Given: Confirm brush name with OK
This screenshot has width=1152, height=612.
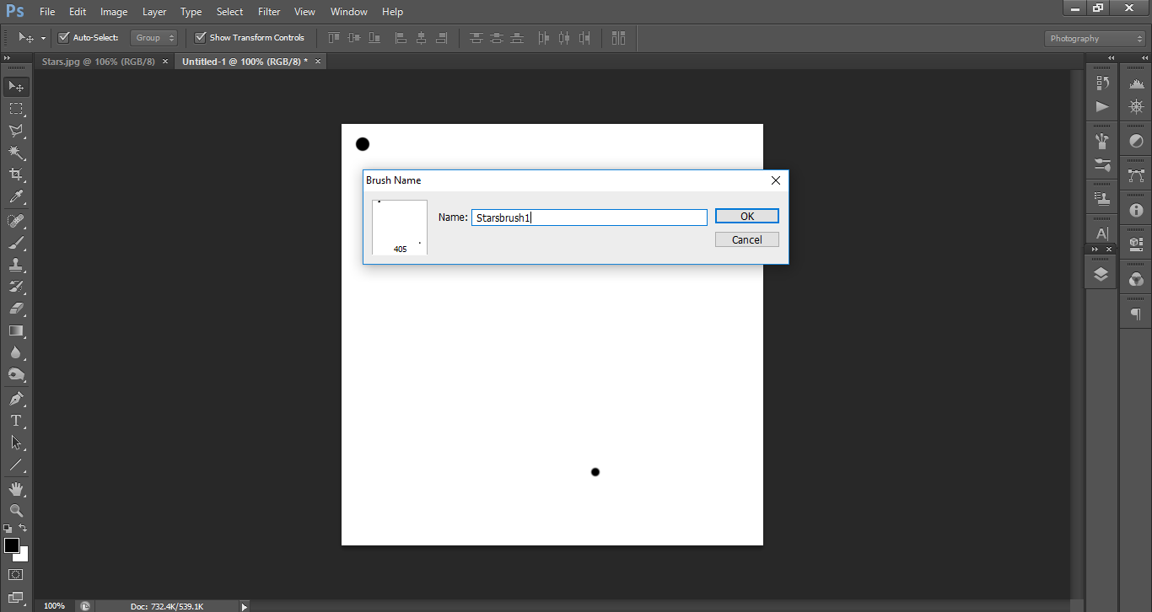Looking at the screenshot, I should (747, 217).
